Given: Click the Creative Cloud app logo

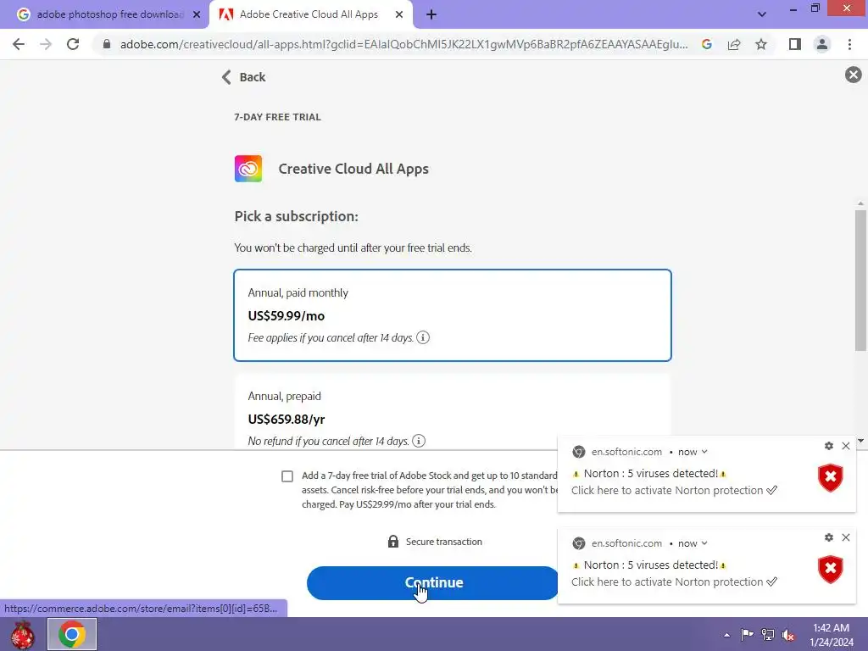Looking at the screenshot, I should 248,169.
